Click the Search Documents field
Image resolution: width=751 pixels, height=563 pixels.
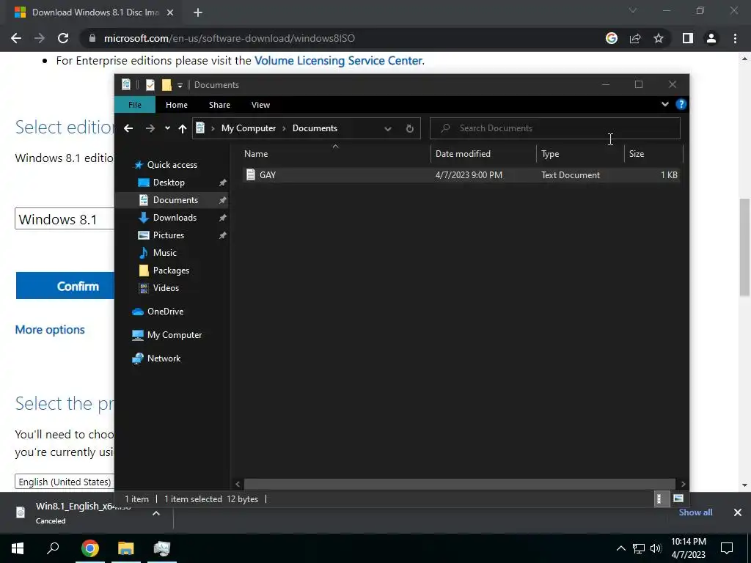[554, 128]
